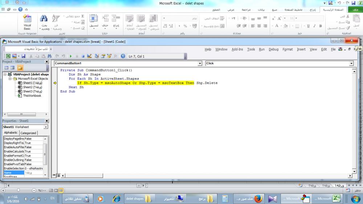The height and width of the screenshot is (204, 363).
Task: Toggle Design Mode icon in VBA toolbar
Action: [89, 56]
